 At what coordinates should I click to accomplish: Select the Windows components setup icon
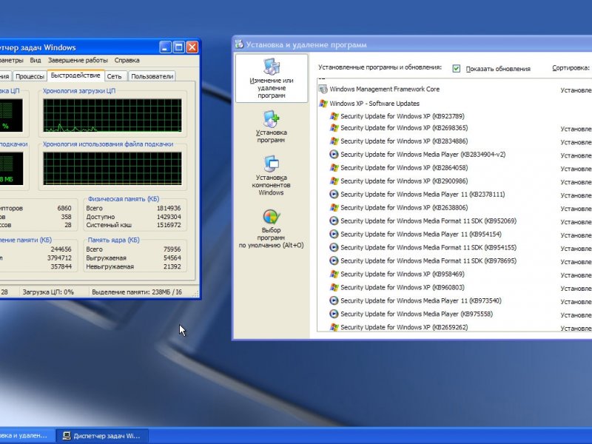(x=271, y=164)
